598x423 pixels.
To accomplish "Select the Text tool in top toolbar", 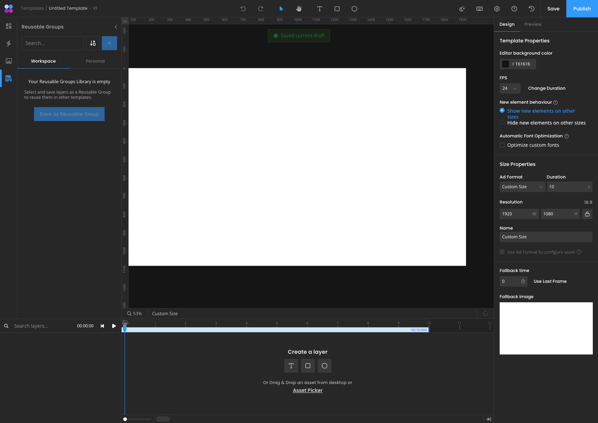I will click(320, 9).
